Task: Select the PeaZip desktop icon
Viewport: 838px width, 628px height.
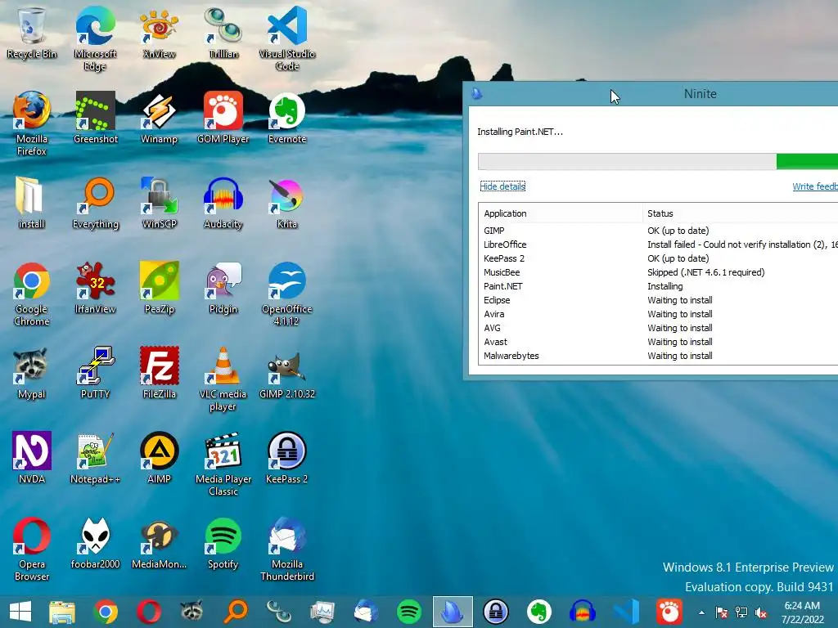Action: click(x=159, y=288)
